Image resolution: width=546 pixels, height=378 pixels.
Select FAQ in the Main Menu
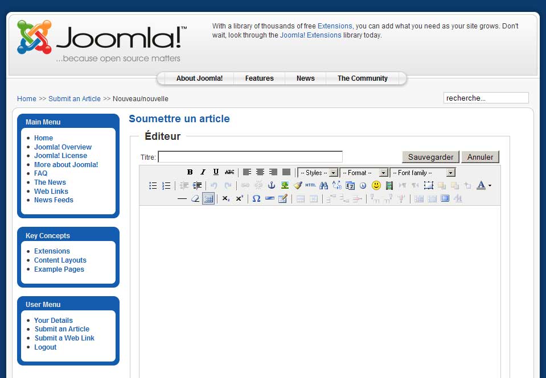tap(40, 173)
